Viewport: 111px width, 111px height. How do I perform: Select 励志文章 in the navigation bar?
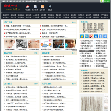pyautogui.click(x=6, y=15)
